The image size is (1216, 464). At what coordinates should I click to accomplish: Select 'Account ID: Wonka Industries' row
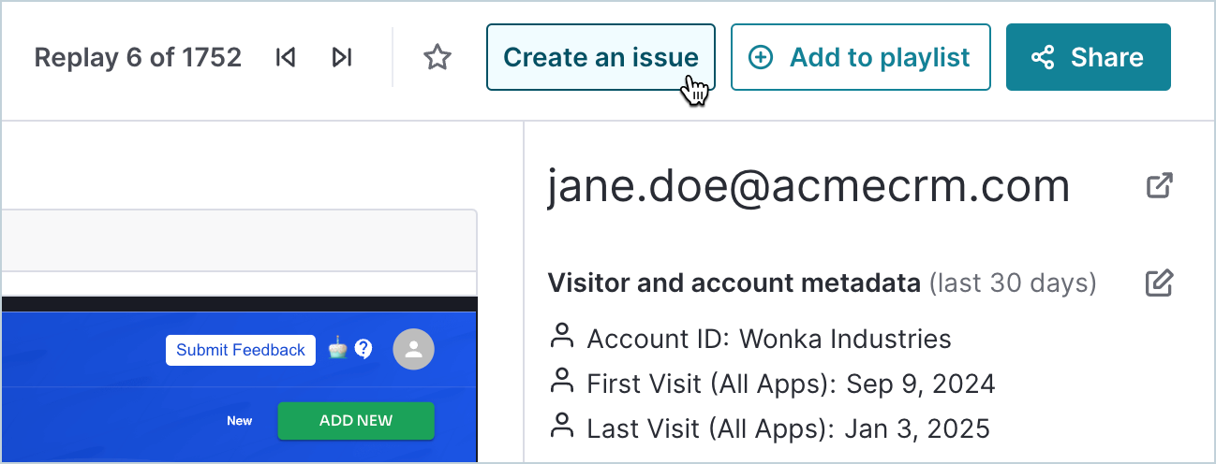point(750,338)
